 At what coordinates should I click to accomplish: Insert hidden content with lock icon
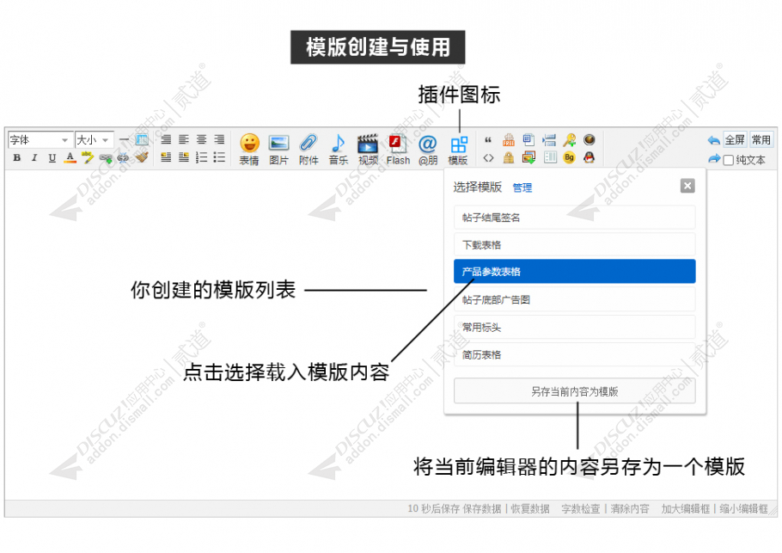(508, 157)
